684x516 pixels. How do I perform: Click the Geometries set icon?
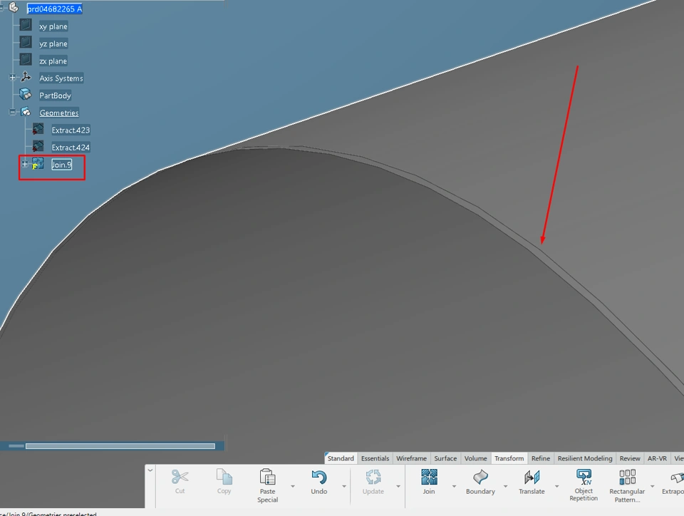point(26,112)
